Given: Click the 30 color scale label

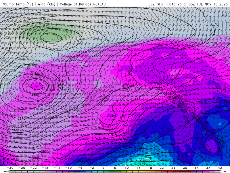Looking at the screenshot, I should tap(185, 168).
